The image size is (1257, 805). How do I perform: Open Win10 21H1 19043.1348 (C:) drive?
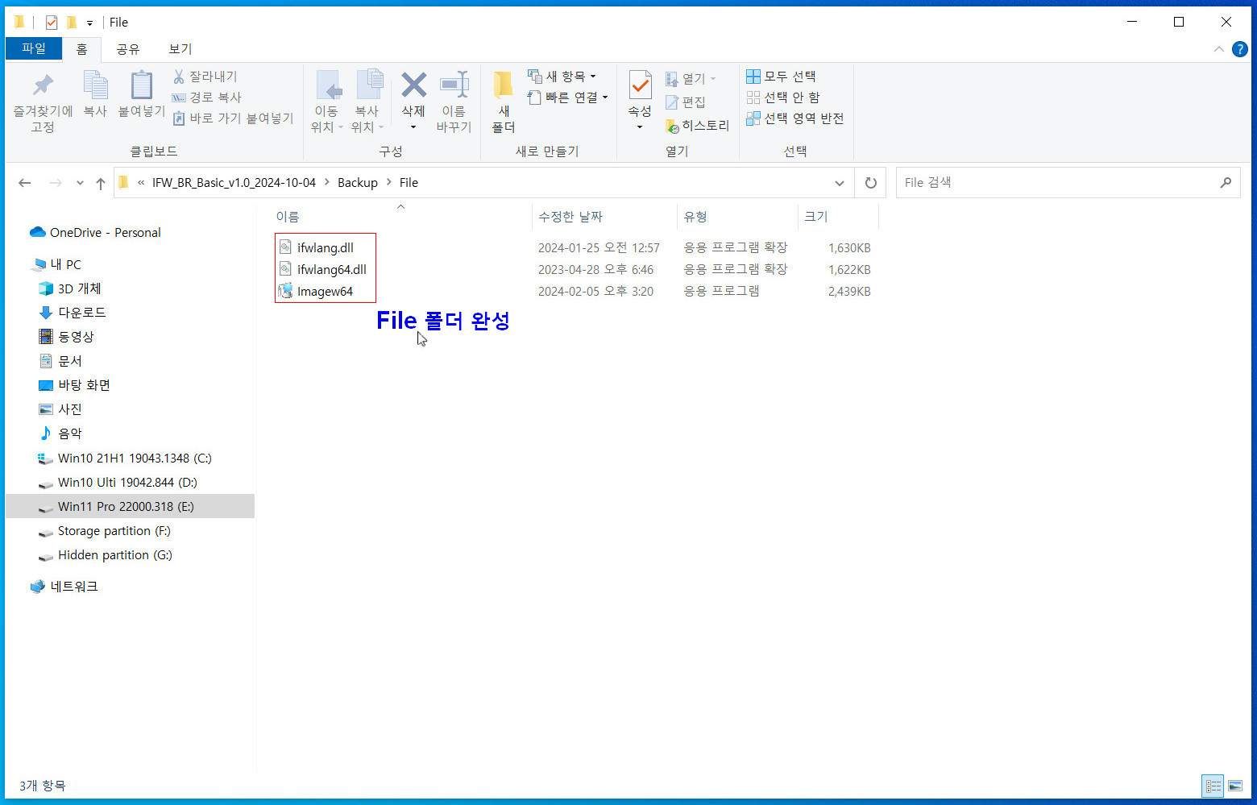(134, 459)
